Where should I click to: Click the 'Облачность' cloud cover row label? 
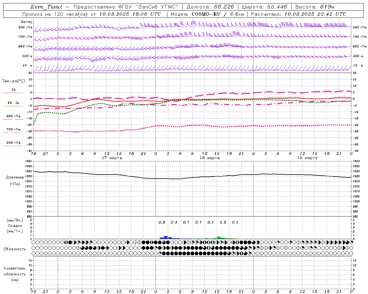click(x=15, y=249)
